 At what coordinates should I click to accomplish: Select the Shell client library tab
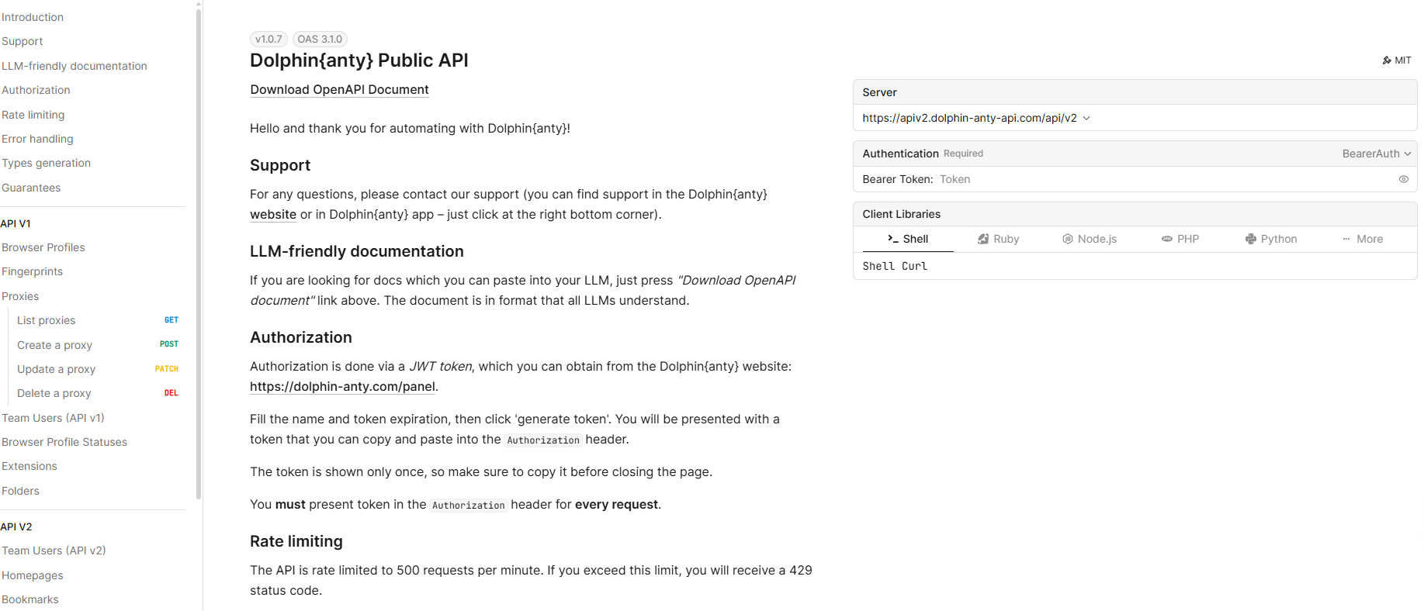[908, 239]
